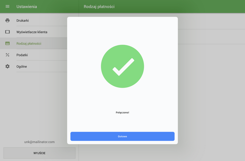Viewport: 245px width, 161px height.
Task: Click the percent icon for taxes
Action: pos(8,55)
